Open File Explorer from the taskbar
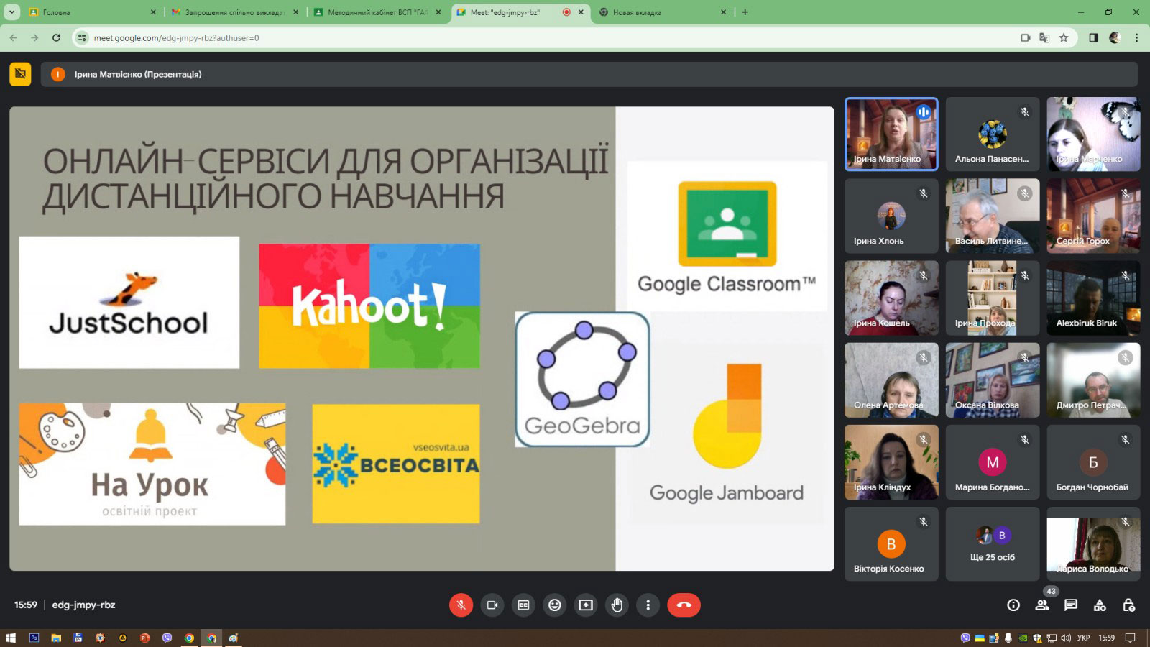 tap(56, 638)
